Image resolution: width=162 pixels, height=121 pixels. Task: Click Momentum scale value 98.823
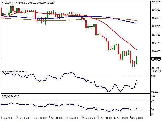(x=155, y=92)
